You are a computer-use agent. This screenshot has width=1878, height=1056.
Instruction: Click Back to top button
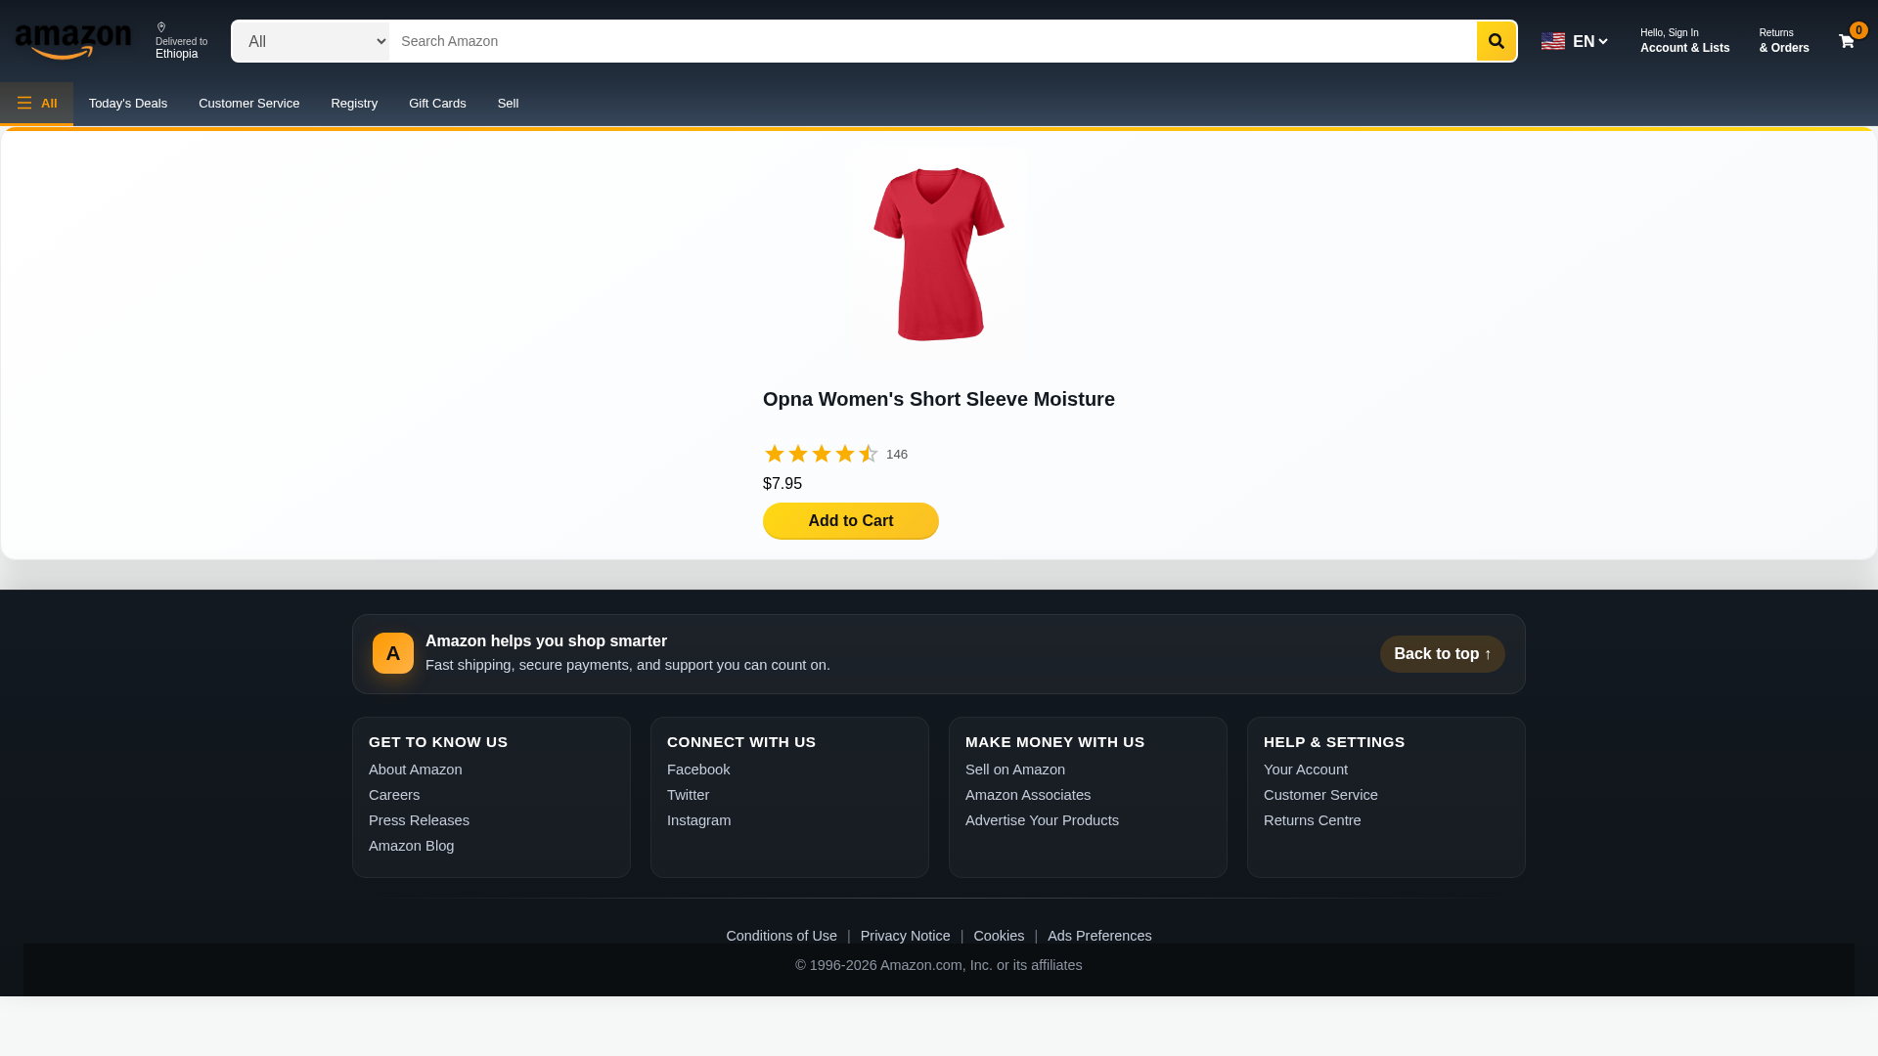click(x=1442, y=654)
